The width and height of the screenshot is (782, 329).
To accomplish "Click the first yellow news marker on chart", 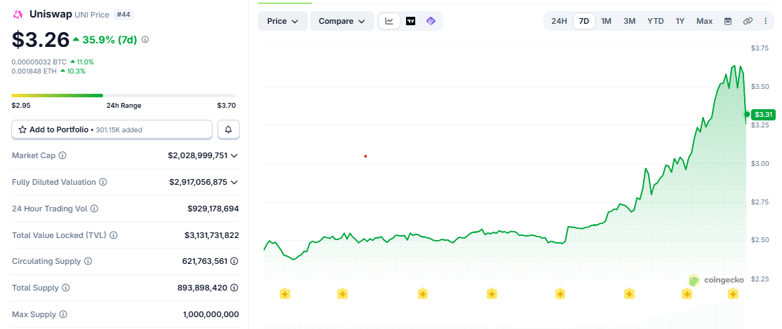I will (285, 294).
